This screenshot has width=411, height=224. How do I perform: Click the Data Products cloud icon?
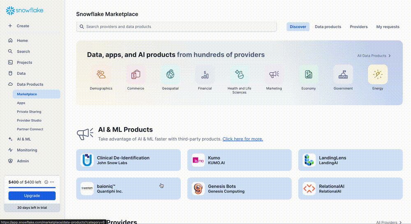10,84
